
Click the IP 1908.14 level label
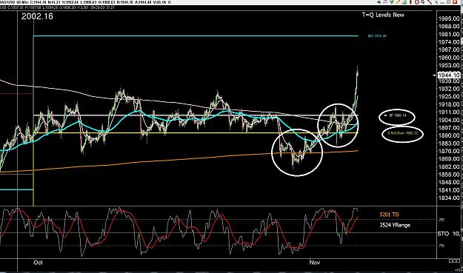click(398, 115)
